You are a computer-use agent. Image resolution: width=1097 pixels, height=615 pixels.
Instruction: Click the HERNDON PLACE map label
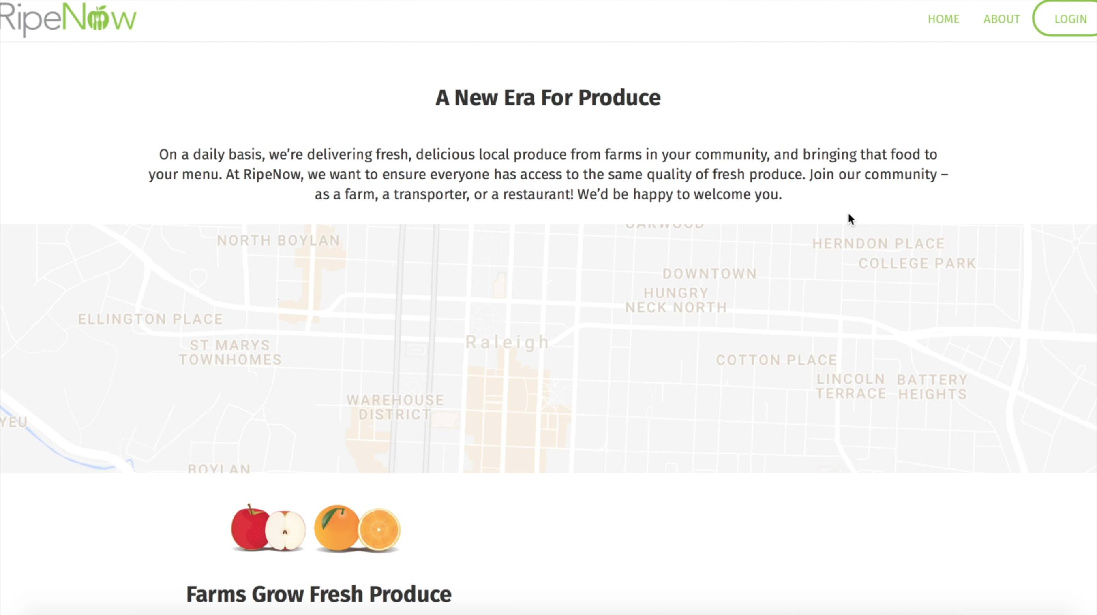point(878,243)
